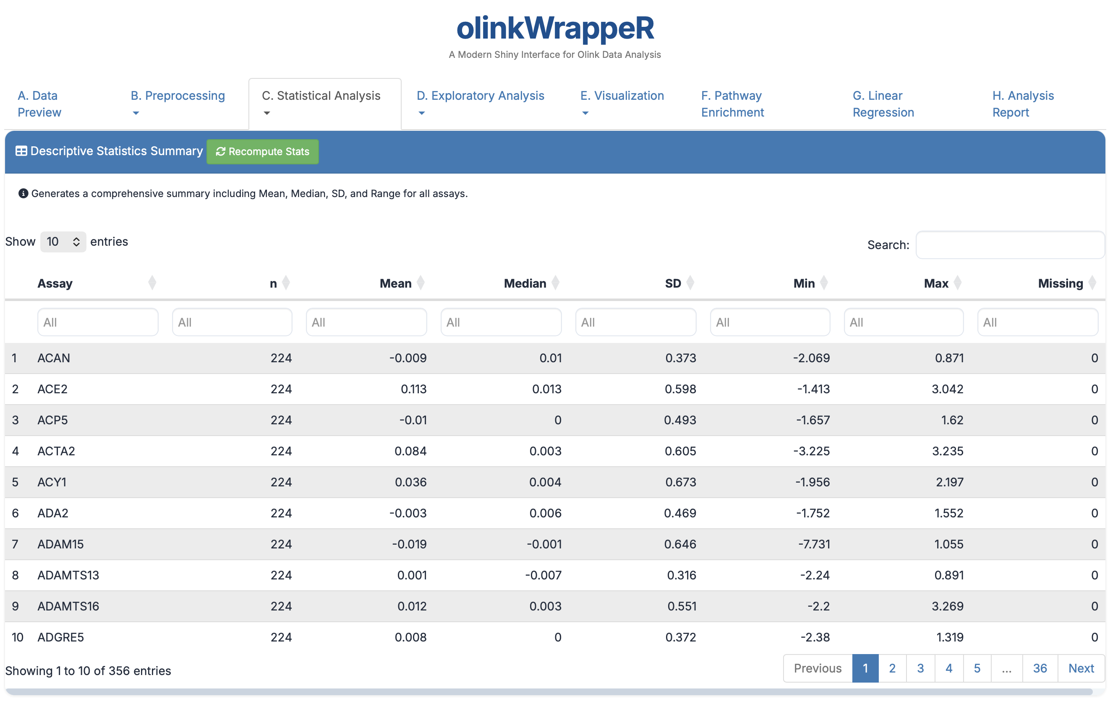Click the Recompute Stats button
Image resolution: width=1118 pixels, height=722 pixels.
tap(262, 151)
